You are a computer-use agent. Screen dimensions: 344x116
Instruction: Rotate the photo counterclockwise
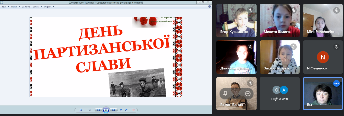click(121, 110)
